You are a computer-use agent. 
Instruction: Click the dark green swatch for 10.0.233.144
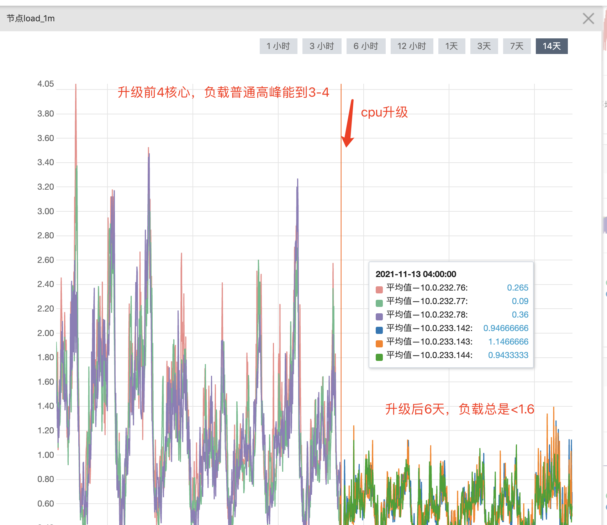(379, 357)
